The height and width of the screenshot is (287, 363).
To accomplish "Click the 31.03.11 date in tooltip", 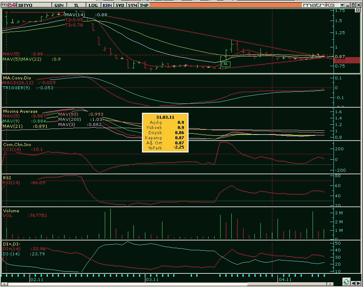I will [x=165, y=117].
